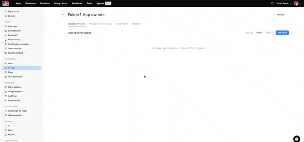This screenshot has height=142, width=304.
Task: Click the Observability eye icon
Action: (6, 100)
